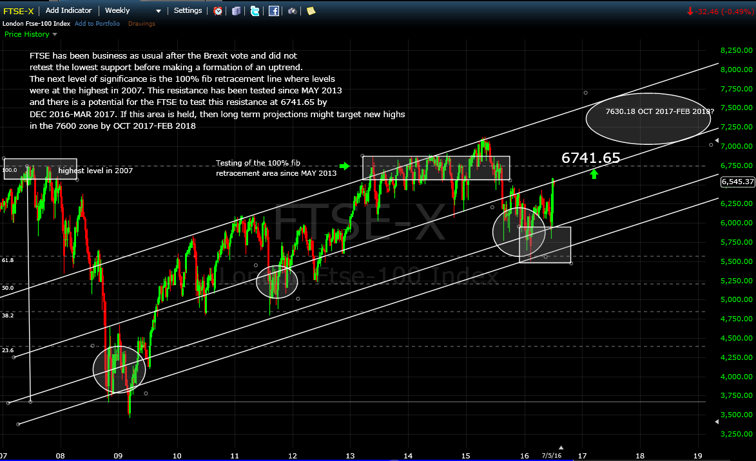Click the 6741.65 target annotation
The height and width of the screenshot is (461, 756).
(590, 158)
